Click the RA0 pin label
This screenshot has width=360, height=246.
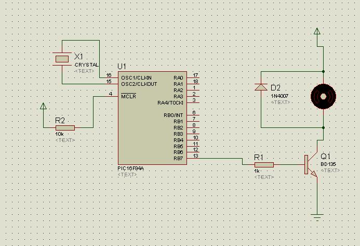tap(178, 77)
